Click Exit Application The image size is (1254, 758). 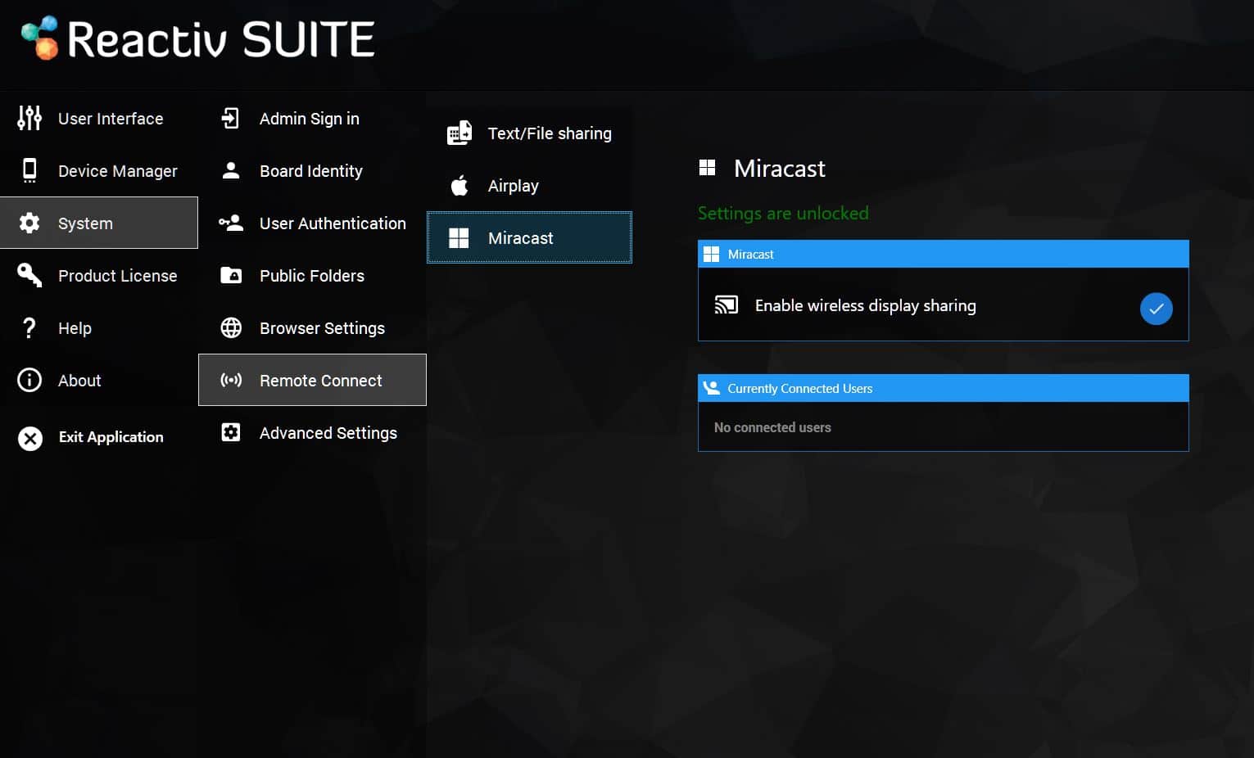(99, 438)
